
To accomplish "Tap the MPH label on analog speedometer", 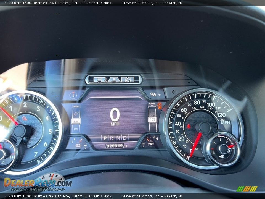I will coord(226,122).
